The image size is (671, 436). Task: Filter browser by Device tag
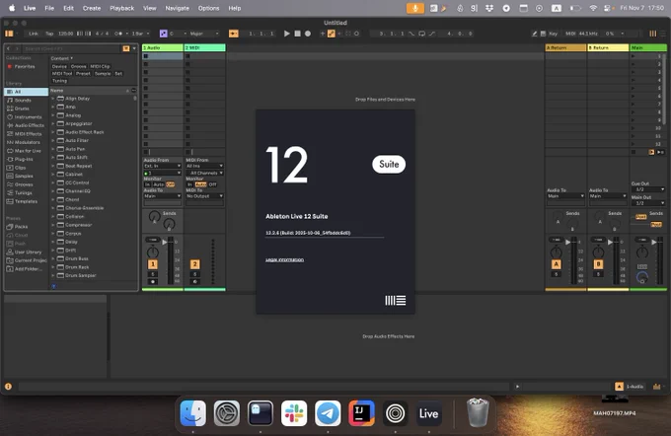click(x=59, y=66)
